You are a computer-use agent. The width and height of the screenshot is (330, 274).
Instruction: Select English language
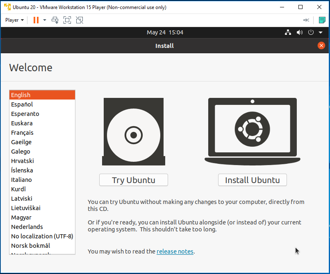tap(42, 95)
